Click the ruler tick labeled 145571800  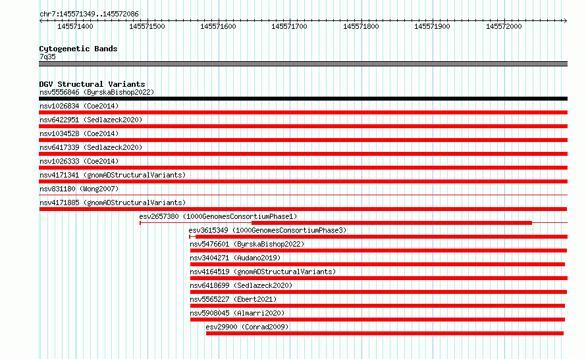(x=361, y=26)
